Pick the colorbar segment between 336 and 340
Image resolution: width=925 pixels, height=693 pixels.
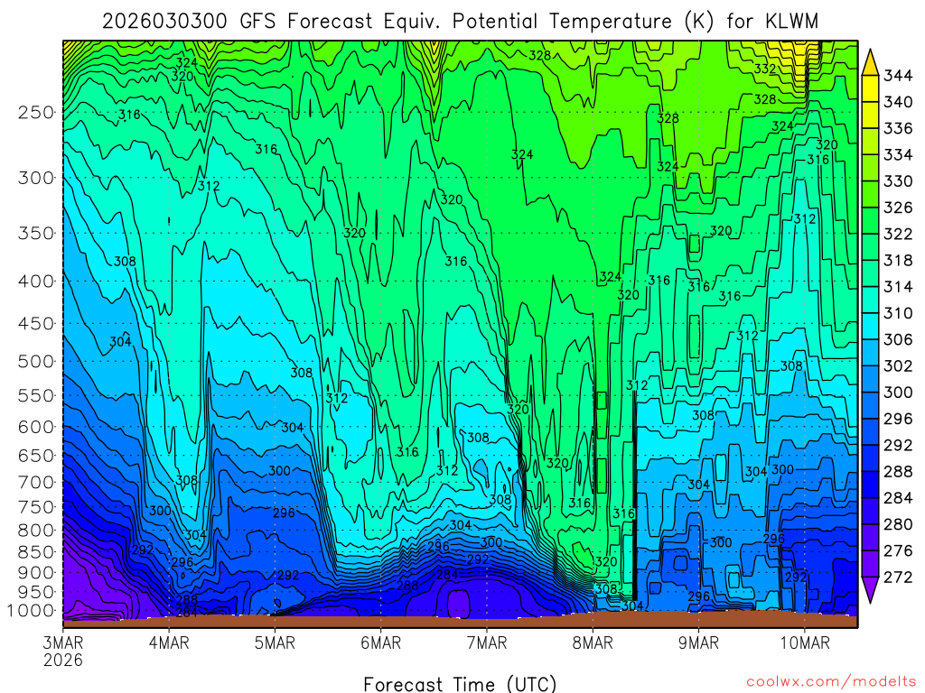(x=870, y=115)
